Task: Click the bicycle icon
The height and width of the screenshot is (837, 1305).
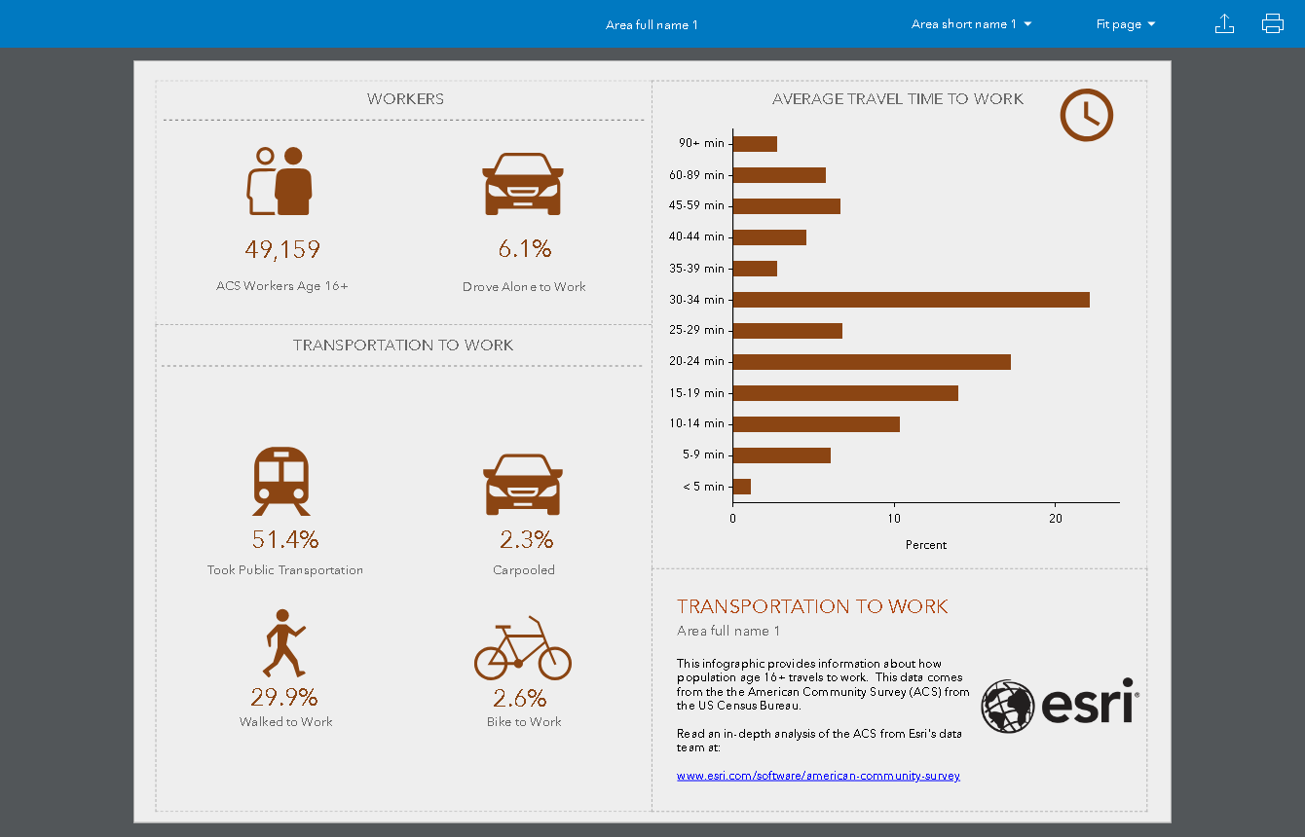Action: coord(523,648)
